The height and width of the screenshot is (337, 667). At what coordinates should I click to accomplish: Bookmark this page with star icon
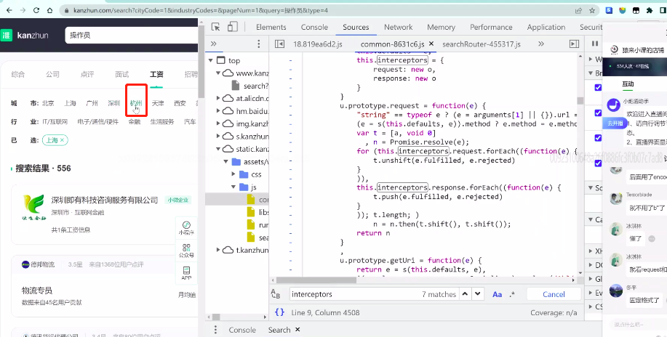pyautogui.click(x=591, y=11)
